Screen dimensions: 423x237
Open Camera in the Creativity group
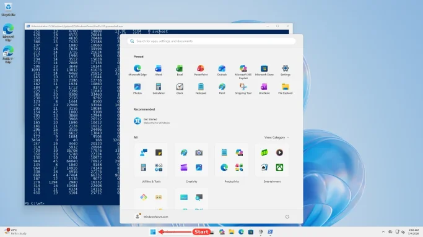[199, 152]
